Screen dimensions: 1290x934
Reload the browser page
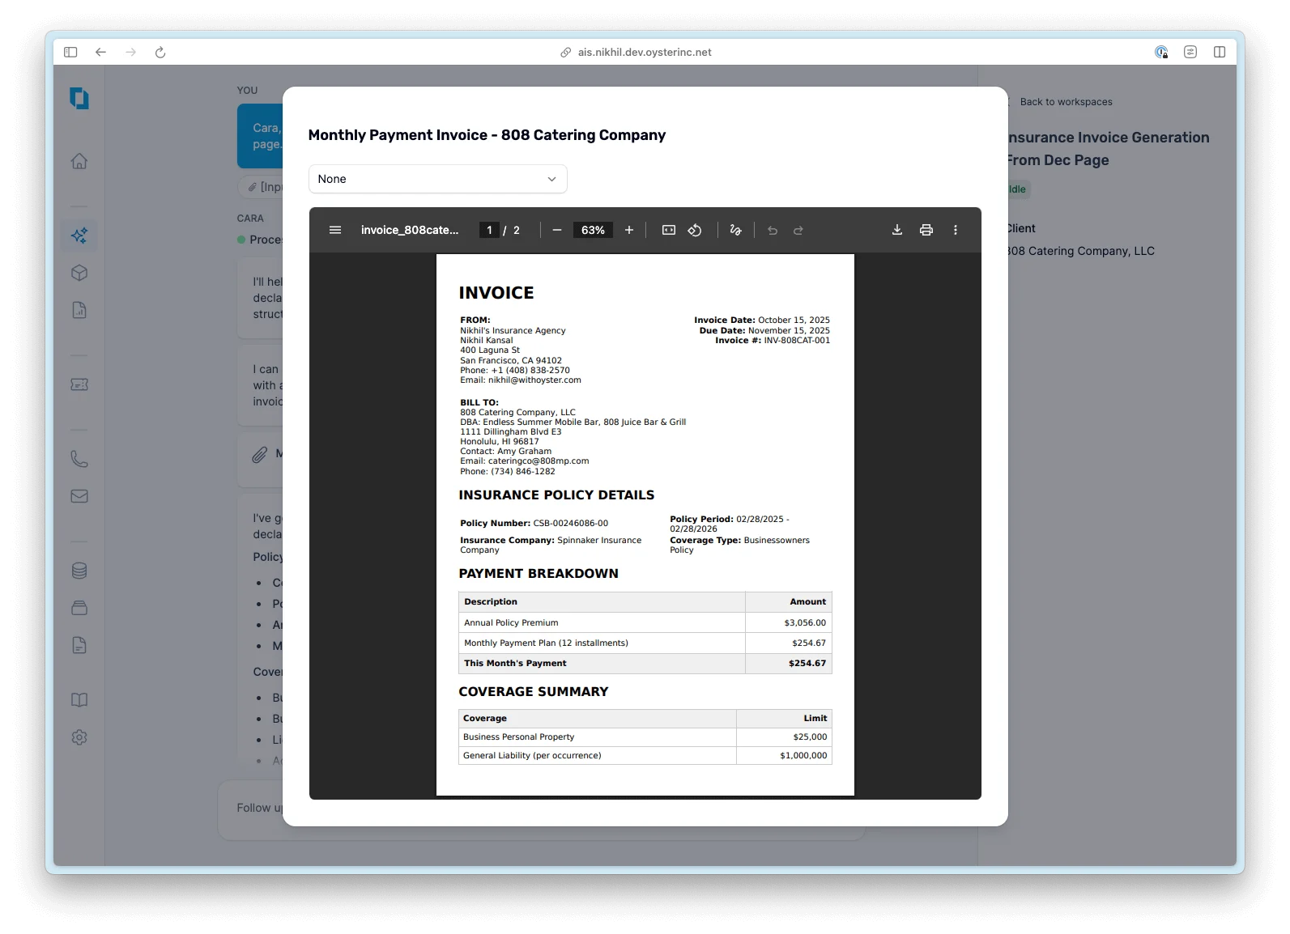160,52
